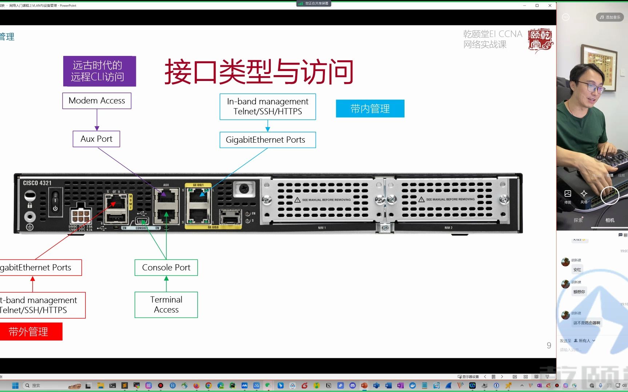This screenshot has width=628, height=392.
Task: Advance to next slide with right arrow
Action: tap(502, 377)
